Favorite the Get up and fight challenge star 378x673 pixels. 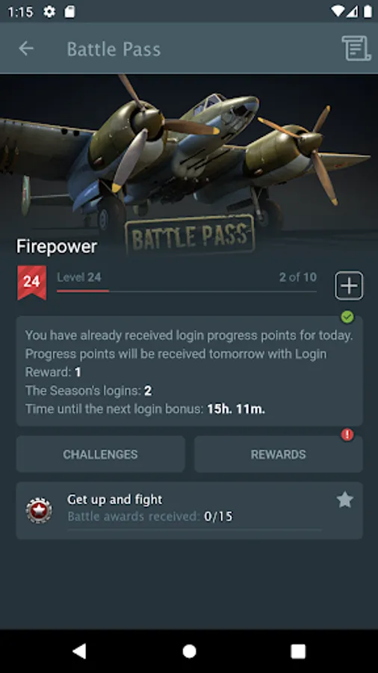click(x=345, y=500)
